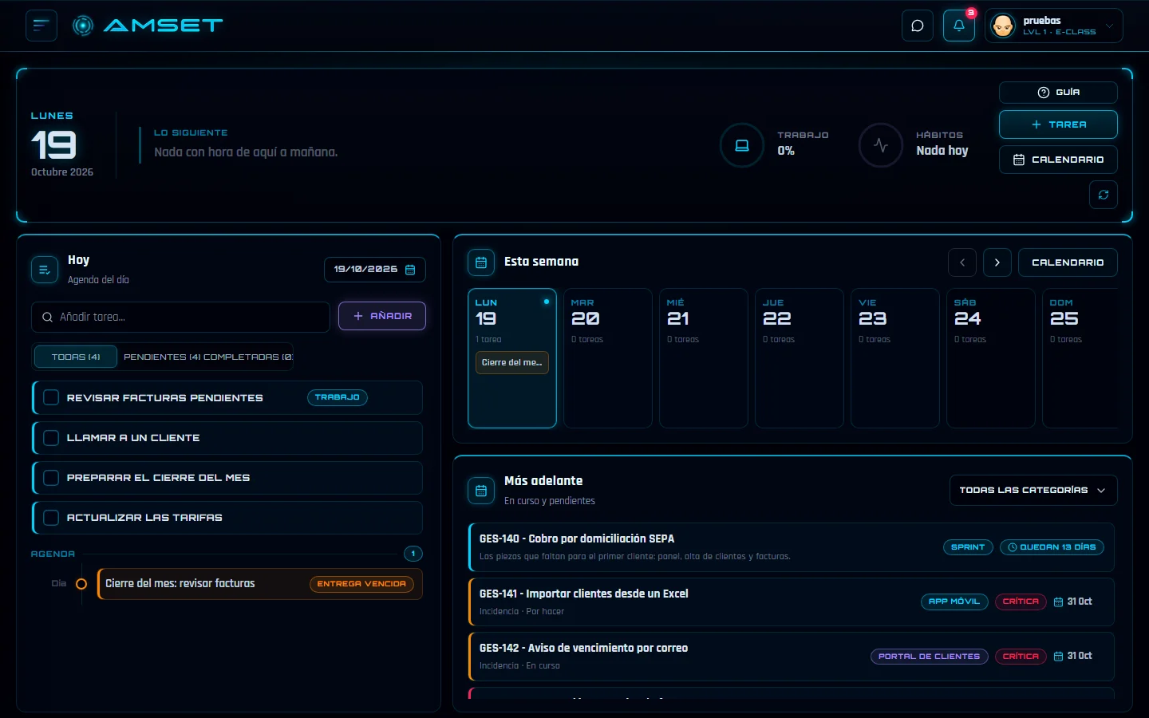Click the Más adelante calendar icon
The width and height of the screenshot is (1149, 718).
(x=481, y=491)
